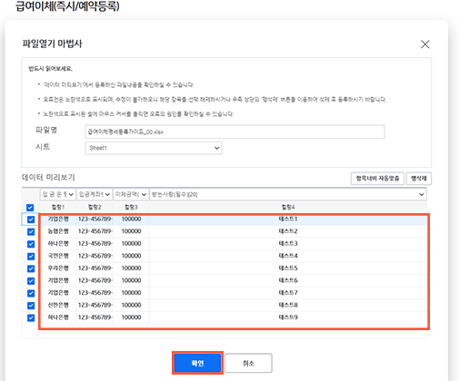
Task: Select the 테스트9 recipient cell
Action: tap(288, 317)
